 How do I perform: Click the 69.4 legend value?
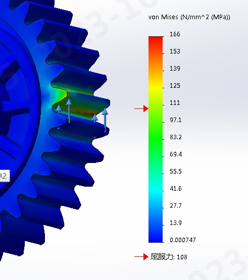[x=176, y=154]
